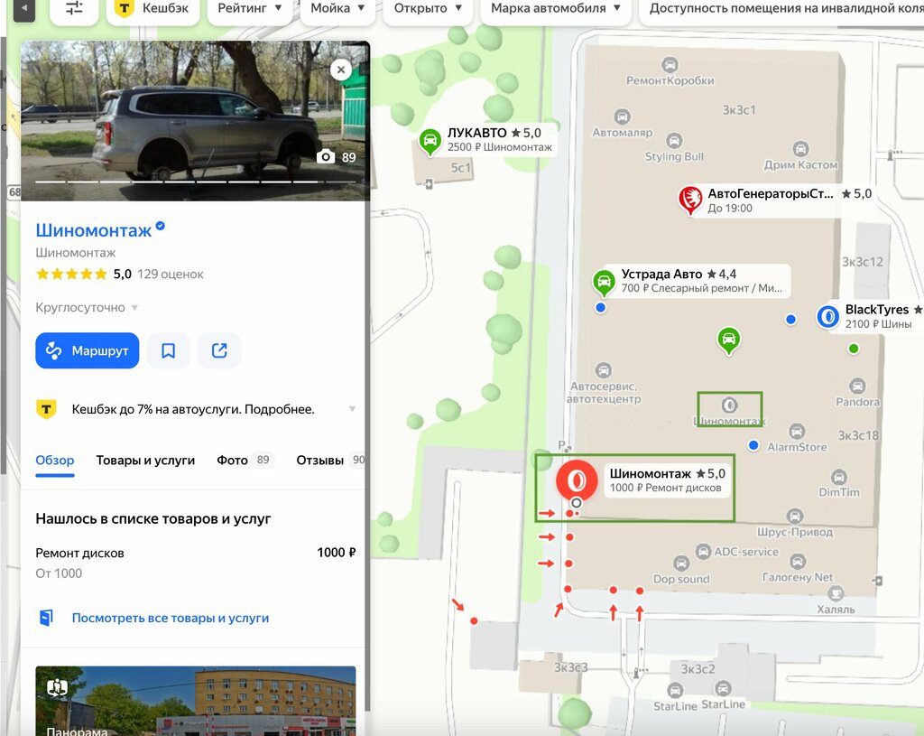Toggle the wheelchair accessibility filter chip
Image resolution: width=924 pixels, height=736 pixels.
pos(781,8)
